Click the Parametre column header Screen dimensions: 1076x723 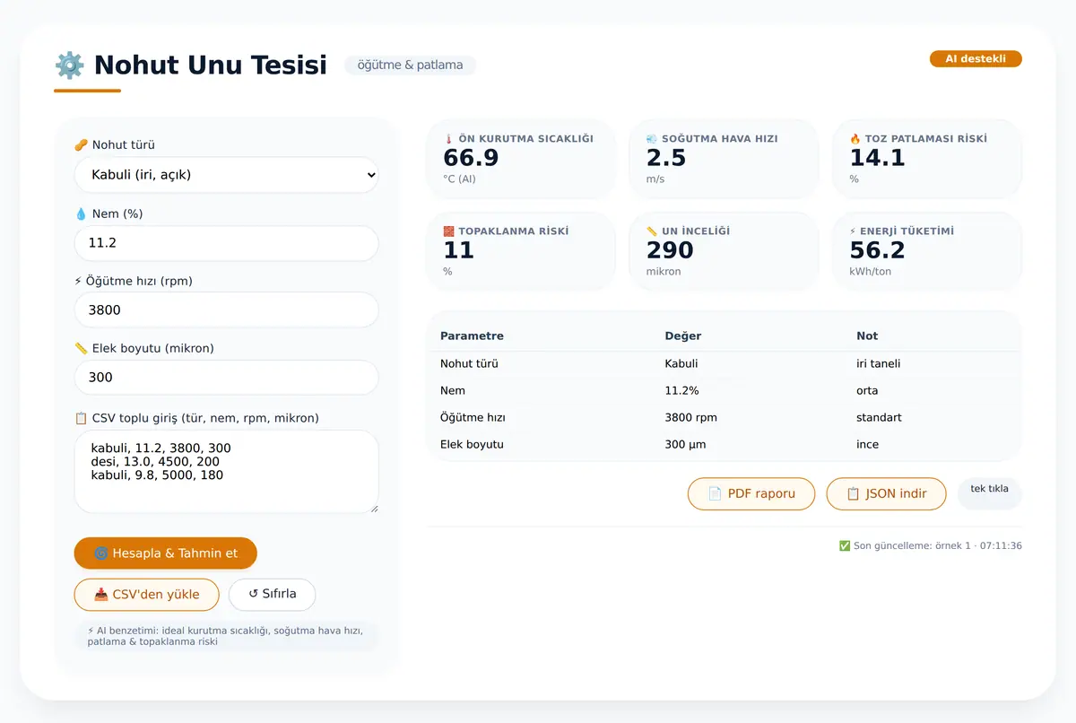pyautogui.click(x=472, y=336)
